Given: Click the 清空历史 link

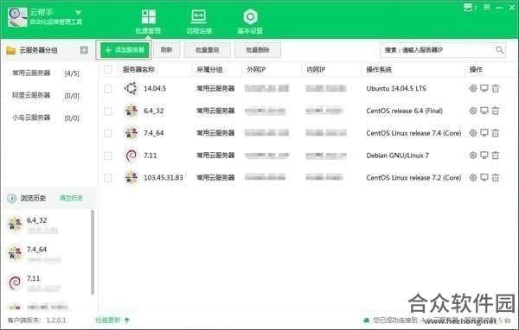Looking at the screenshot, I should point(71,198).
